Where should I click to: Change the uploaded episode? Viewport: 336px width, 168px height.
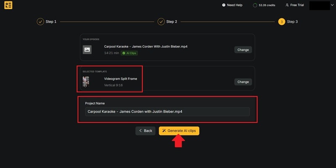pos(243,49)
